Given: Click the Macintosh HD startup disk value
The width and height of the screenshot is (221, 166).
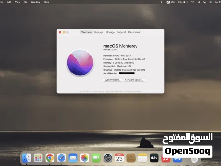Looking at the screenshot, I should pyautogui.click(x=124, y=66).
